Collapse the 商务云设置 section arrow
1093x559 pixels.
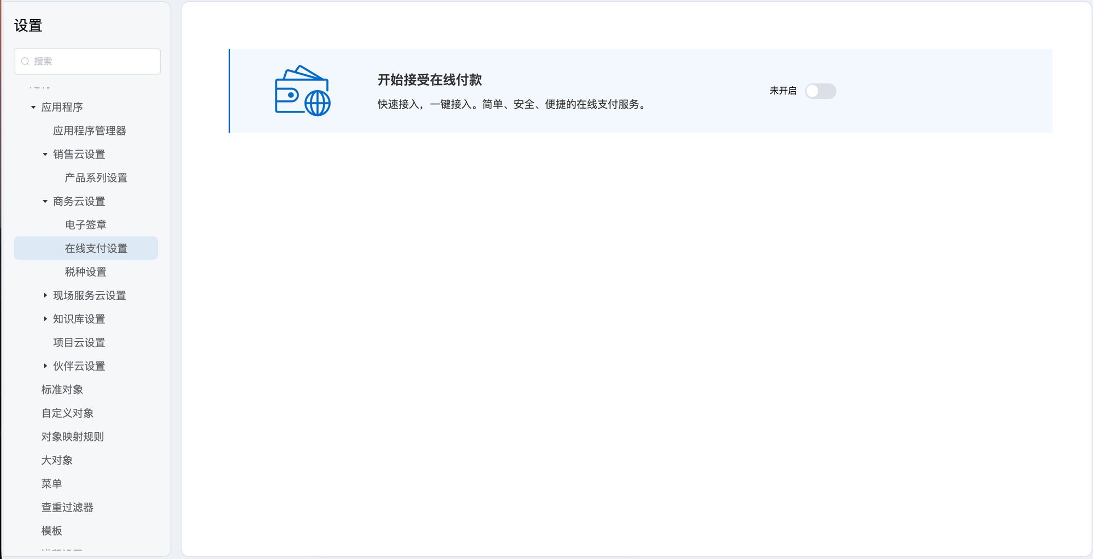click(x=45, y=201)
